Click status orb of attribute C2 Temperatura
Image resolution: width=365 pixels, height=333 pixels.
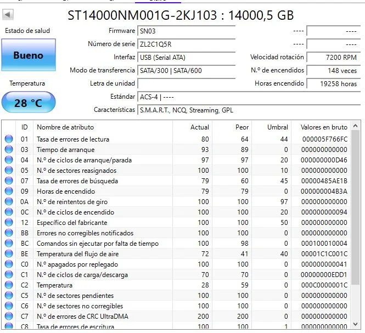[x=9, y=285]
